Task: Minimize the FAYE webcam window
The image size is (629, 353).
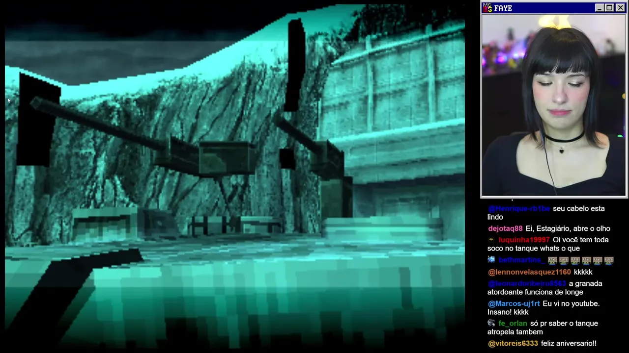Action: (599, 7)
